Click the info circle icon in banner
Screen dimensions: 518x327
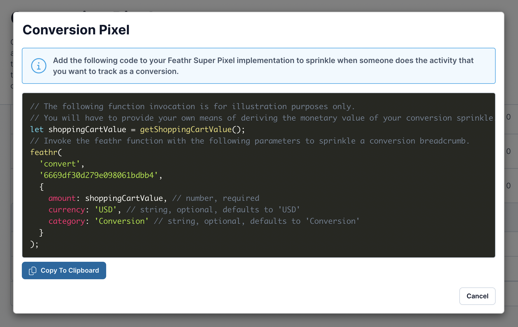[38, 66]
